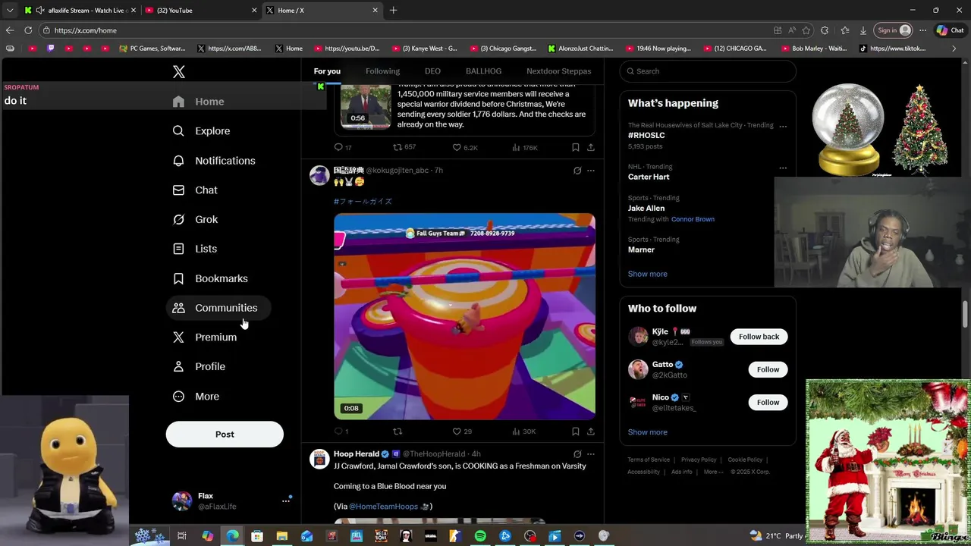Expand the footer More menu
The image size is (971, 546).
[x=713, y=472]
